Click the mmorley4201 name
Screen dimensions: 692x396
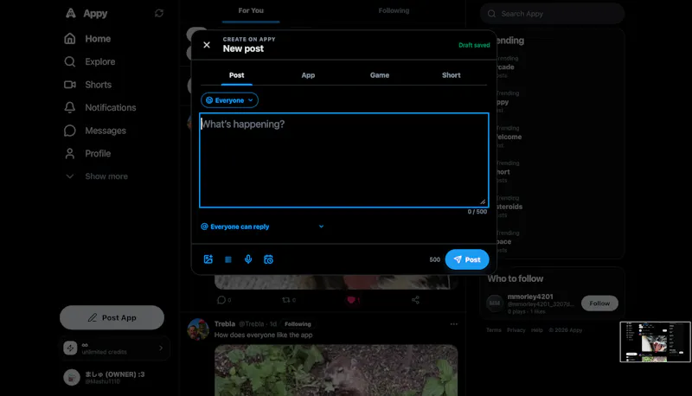pos(530,297)
